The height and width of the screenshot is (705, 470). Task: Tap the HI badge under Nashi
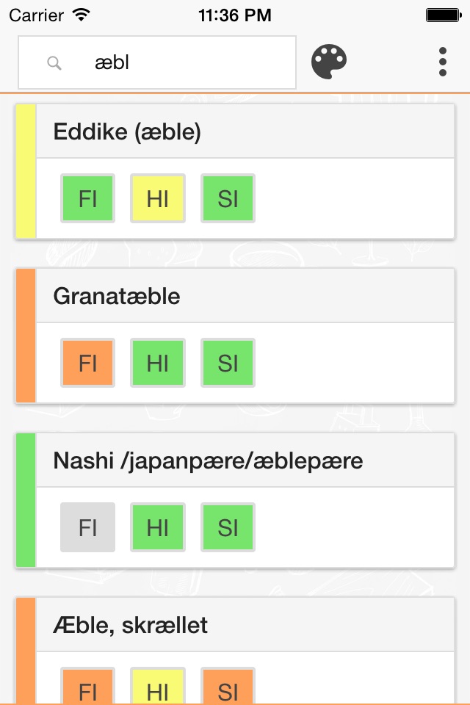tap(158, 527)
